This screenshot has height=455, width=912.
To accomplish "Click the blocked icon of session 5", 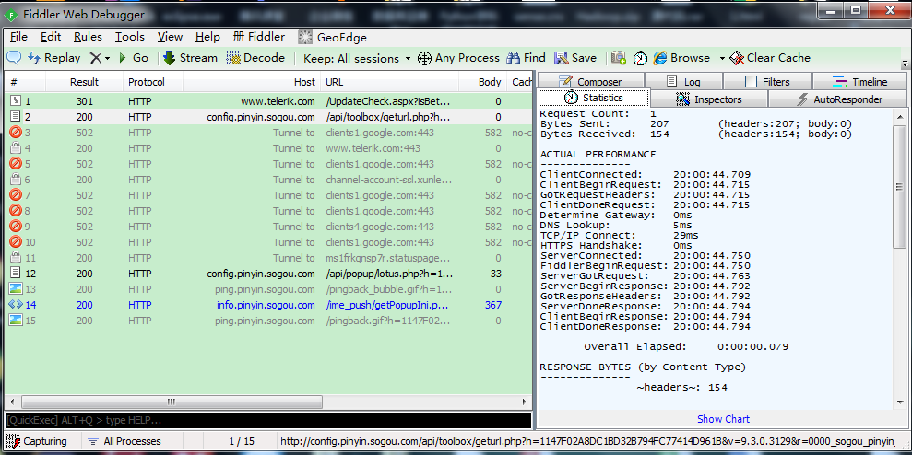I will (x=16, y=164).
